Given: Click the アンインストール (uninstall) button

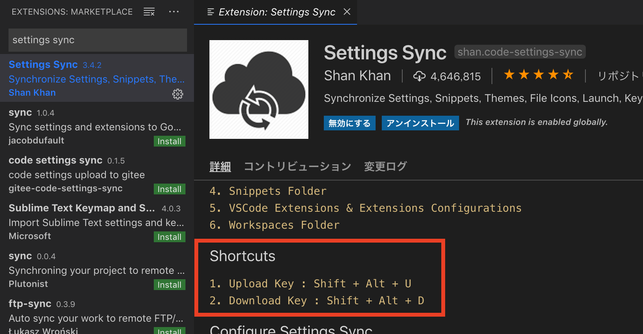Looking at the screenshot, I should (x=420, y=123).
